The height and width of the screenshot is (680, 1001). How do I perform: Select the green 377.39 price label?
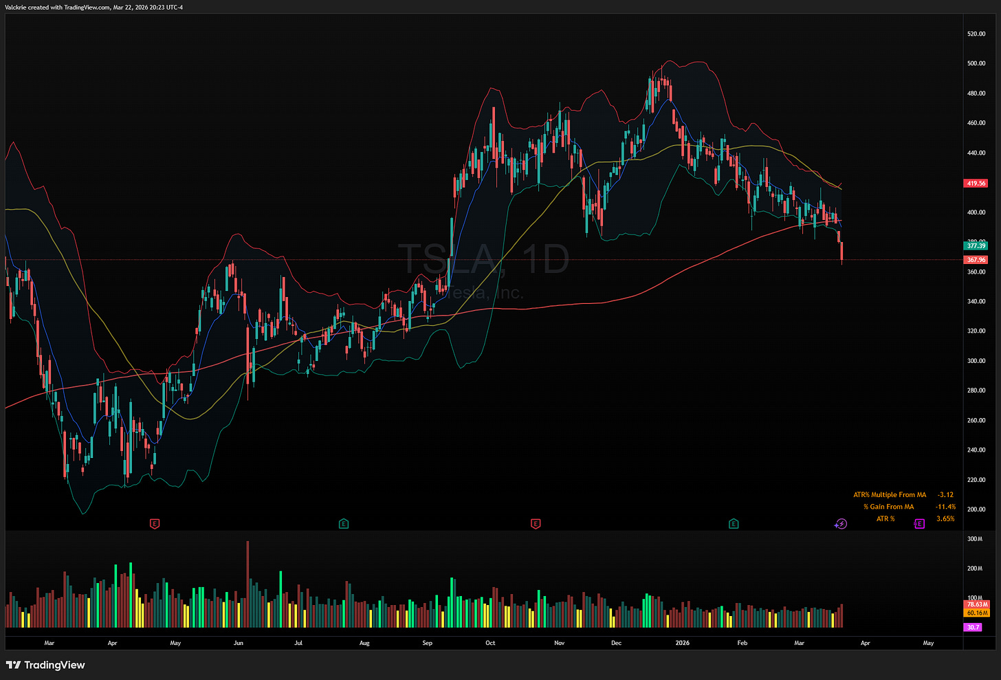pyautogui.click(x=976, y=245)
